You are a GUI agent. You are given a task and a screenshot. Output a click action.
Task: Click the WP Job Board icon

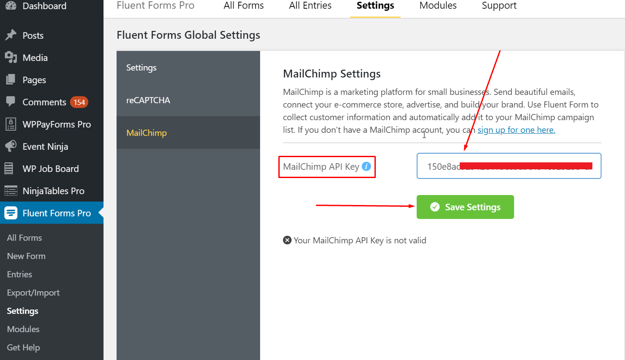point(9,168)
